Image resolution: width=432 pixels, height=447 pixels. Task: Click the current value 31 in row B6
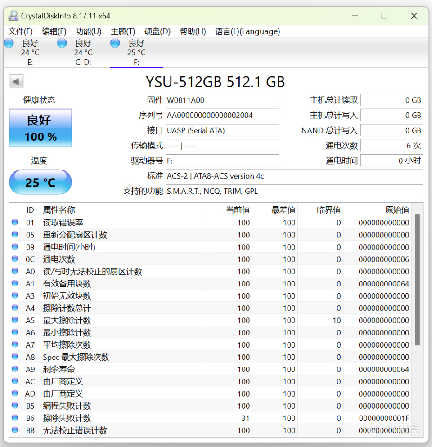click(245, 418)
